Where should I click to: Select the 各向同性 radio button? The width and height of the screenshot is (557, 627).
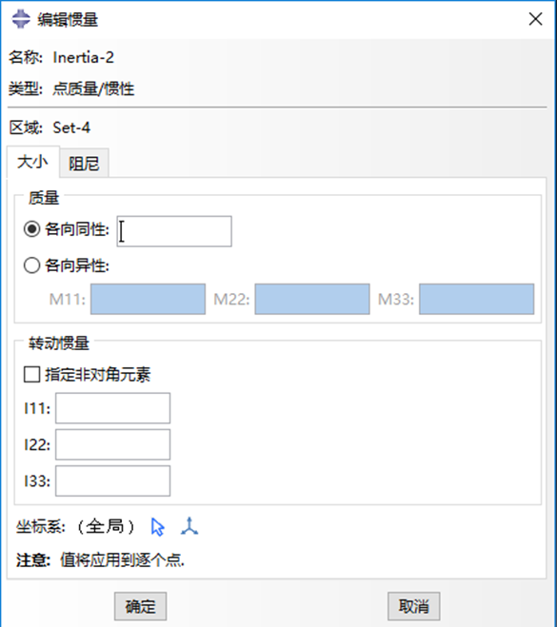[32, 229]
